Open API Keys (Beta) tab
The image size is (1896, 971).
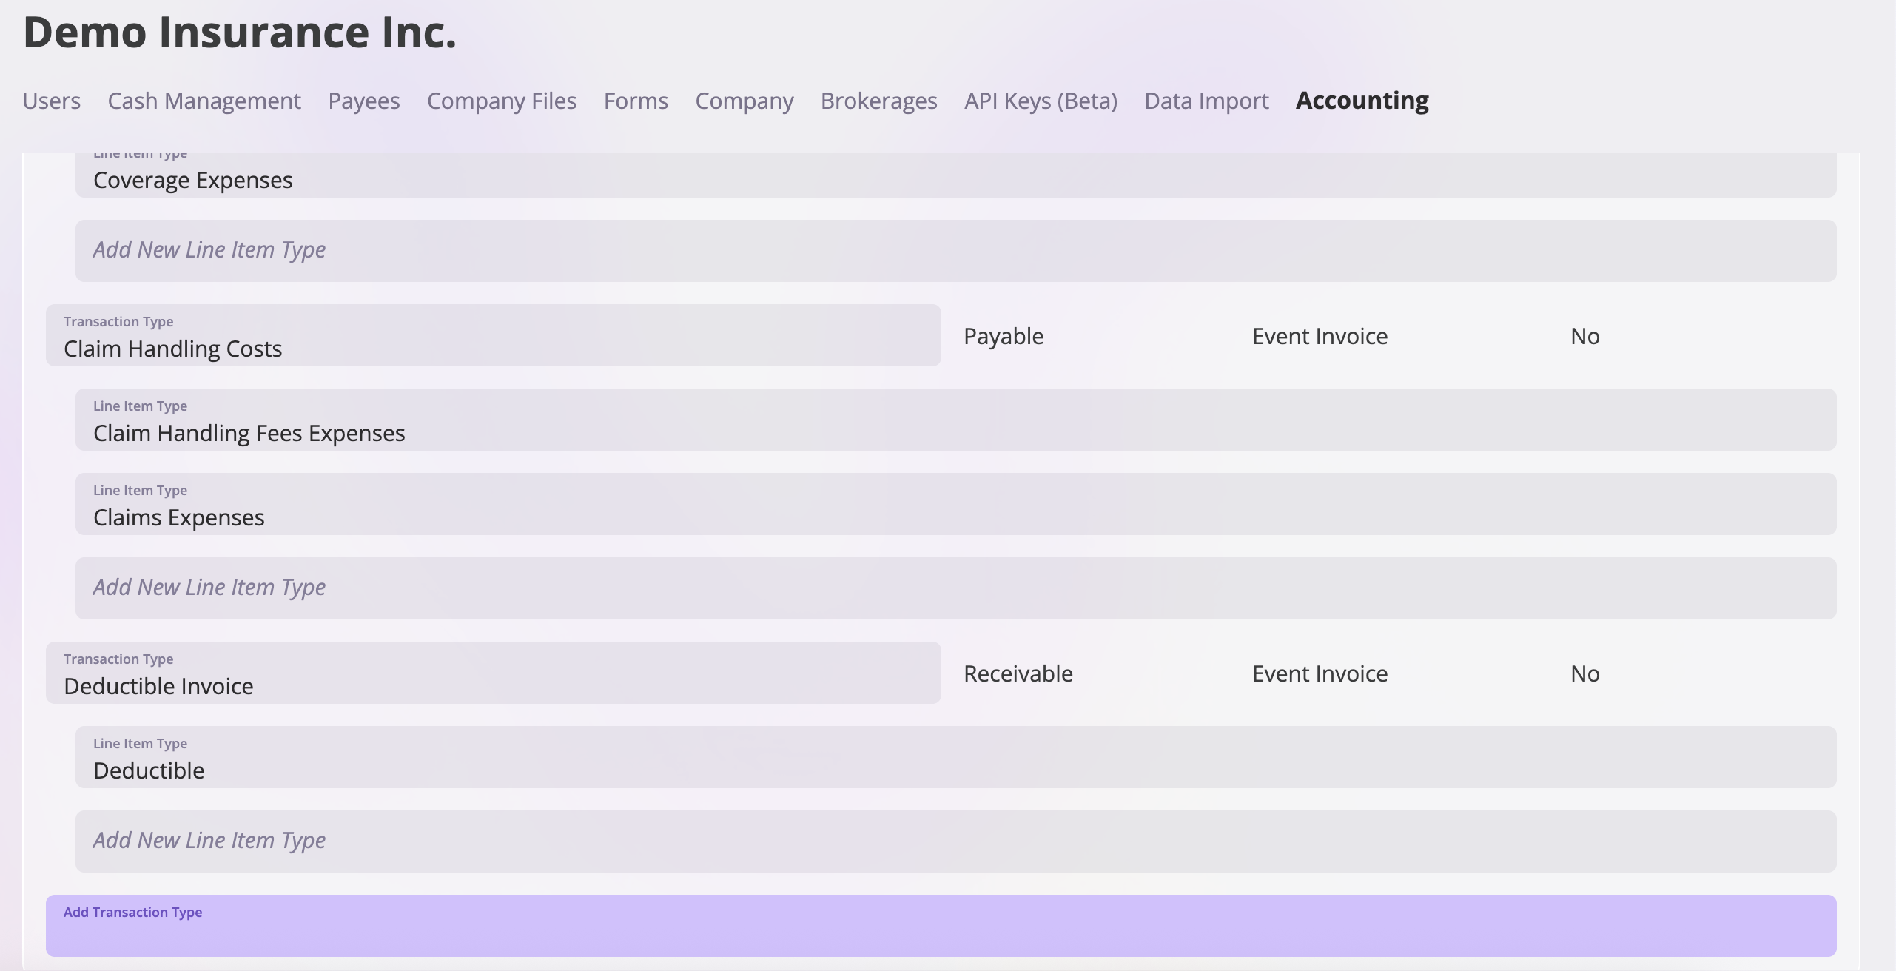pyautogui.click(x=1041, y=101)
